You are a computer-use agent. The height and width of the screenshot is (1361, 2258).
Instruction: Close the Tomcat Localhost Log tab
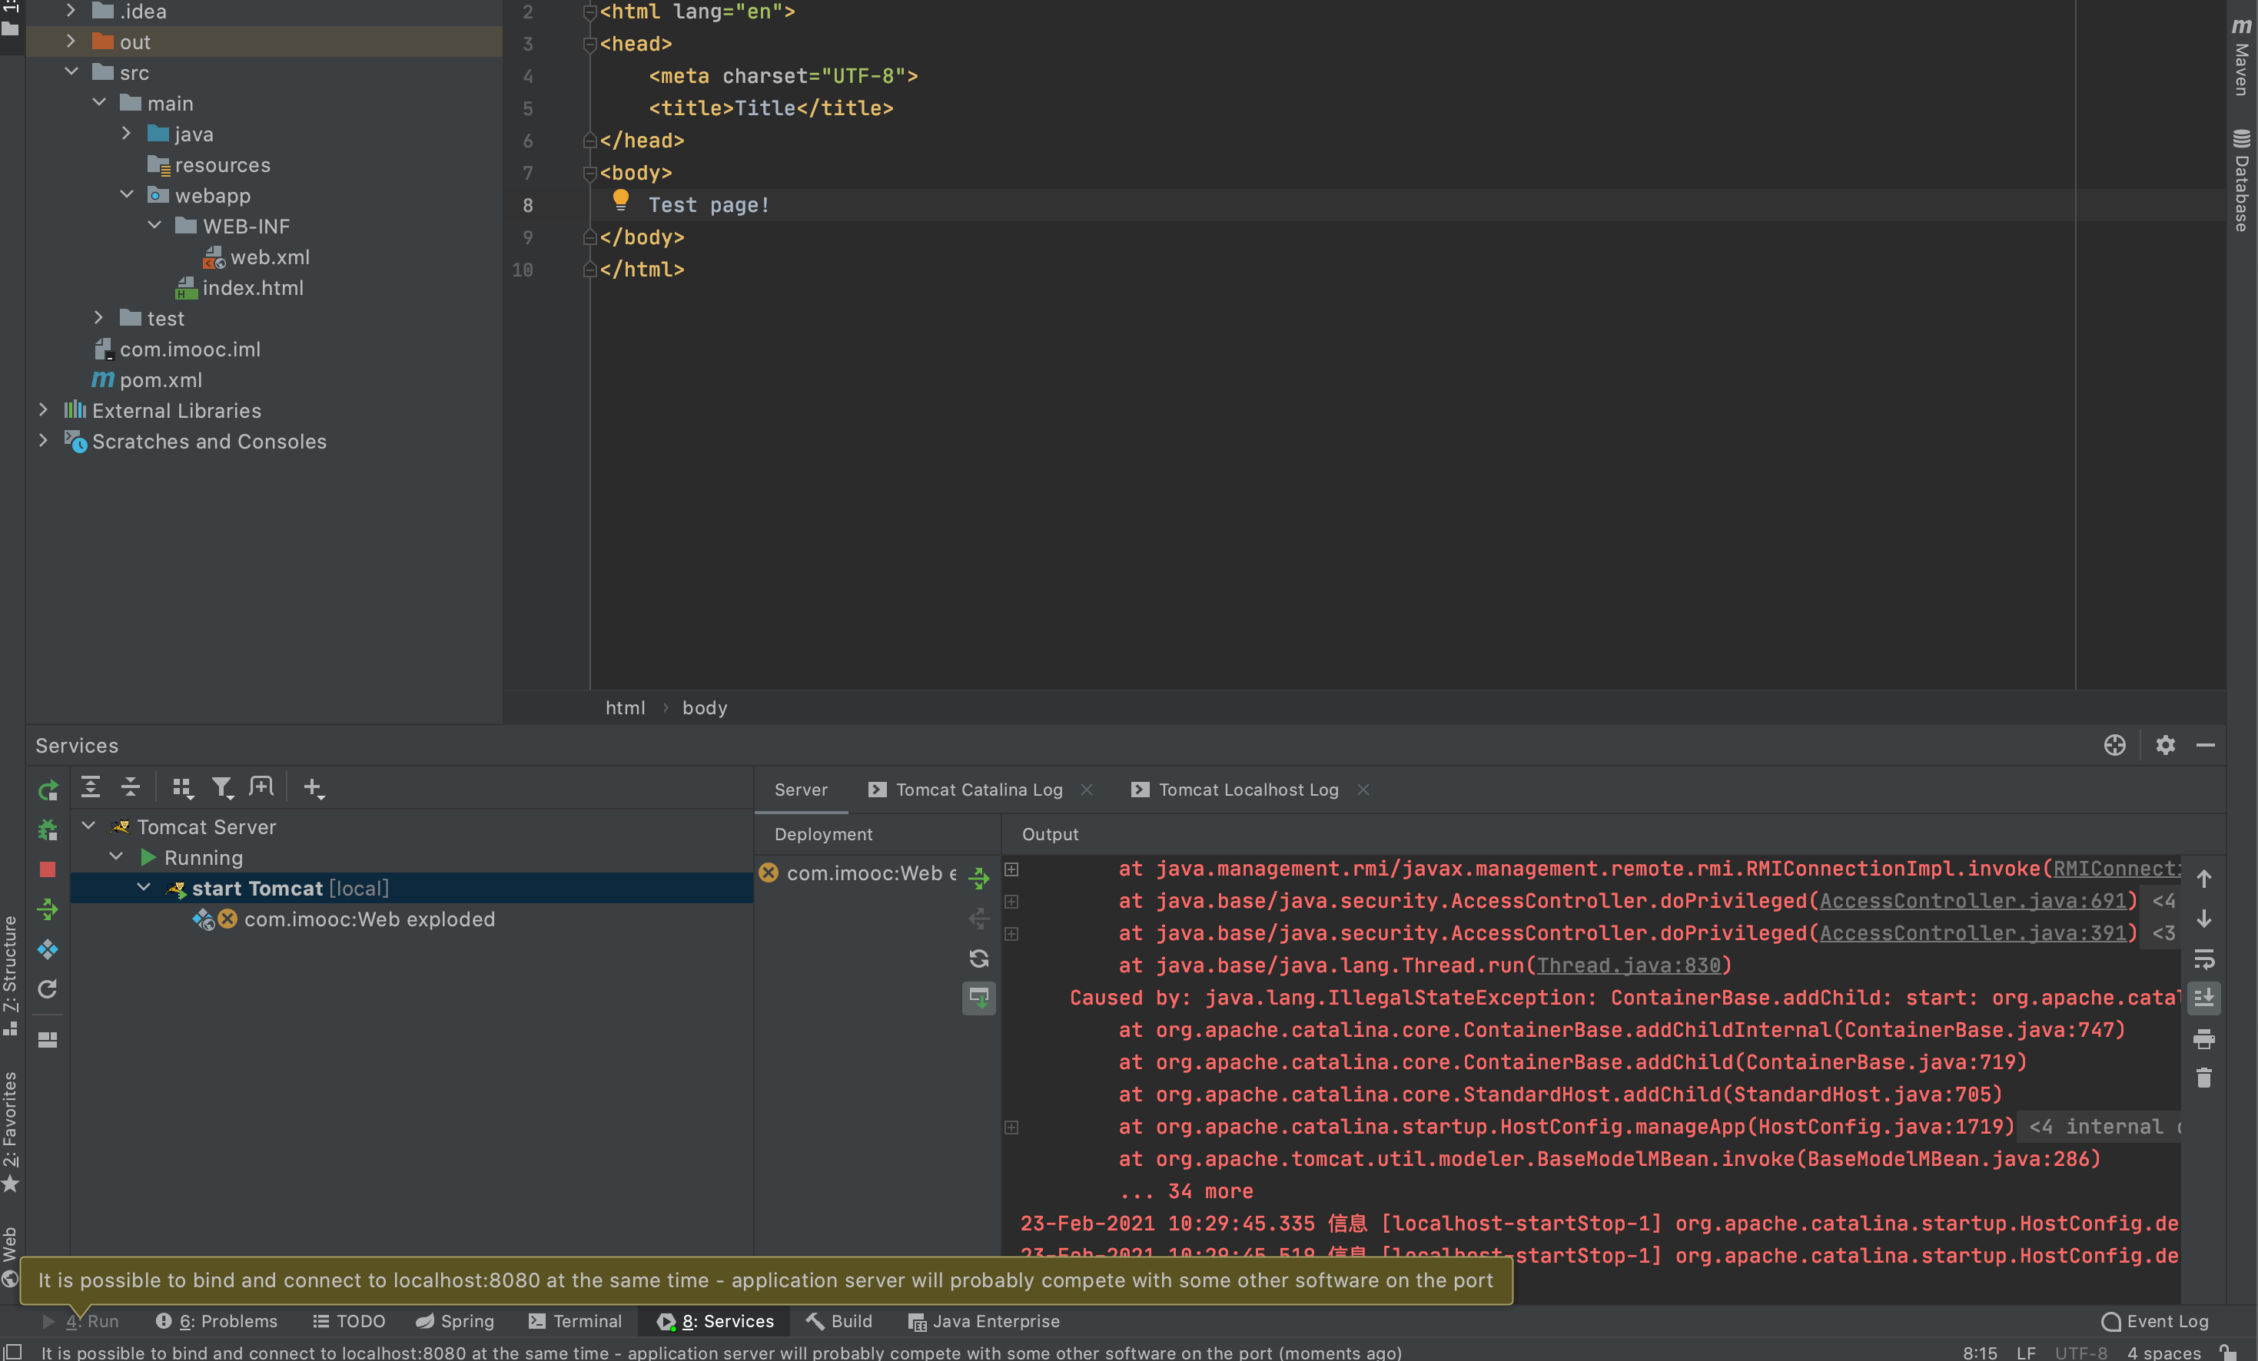(1363, 790)
